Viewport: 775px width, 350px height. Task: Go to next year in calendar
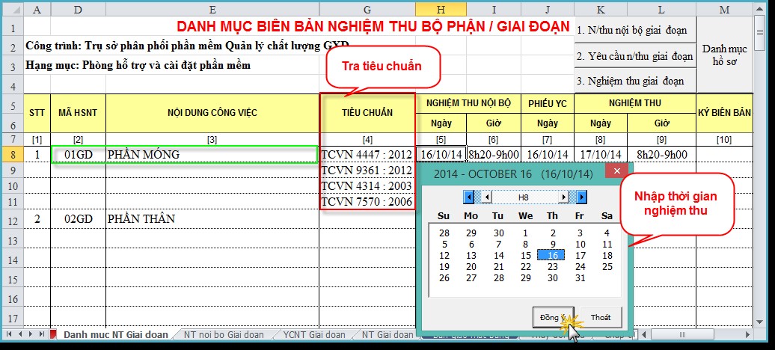point(581,197)
